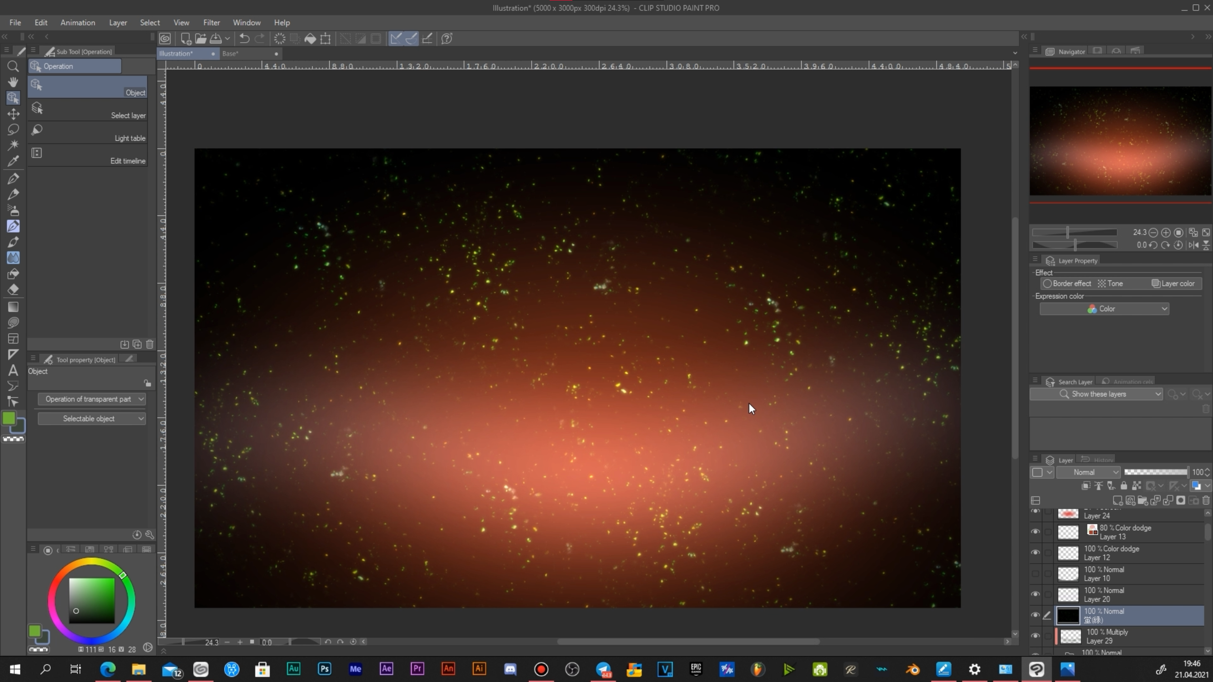Click the layer opacity slider
Screen dimensions: 1213x682
pyautogui.click(x=1155, y=472)
